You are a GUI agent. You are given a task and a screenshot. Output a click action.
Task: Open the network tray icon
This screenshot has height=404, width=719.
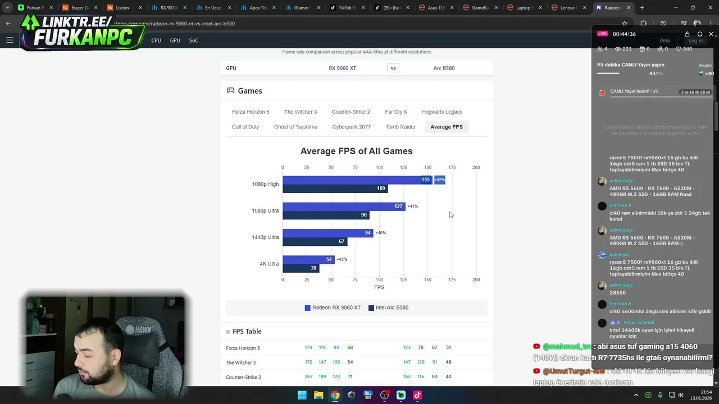click(x=672, y=395)
